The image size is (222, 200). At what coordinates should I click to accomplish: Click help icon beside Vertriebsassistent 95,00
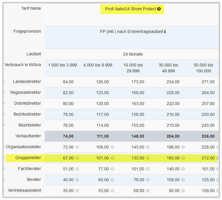[x=183, y=191]
